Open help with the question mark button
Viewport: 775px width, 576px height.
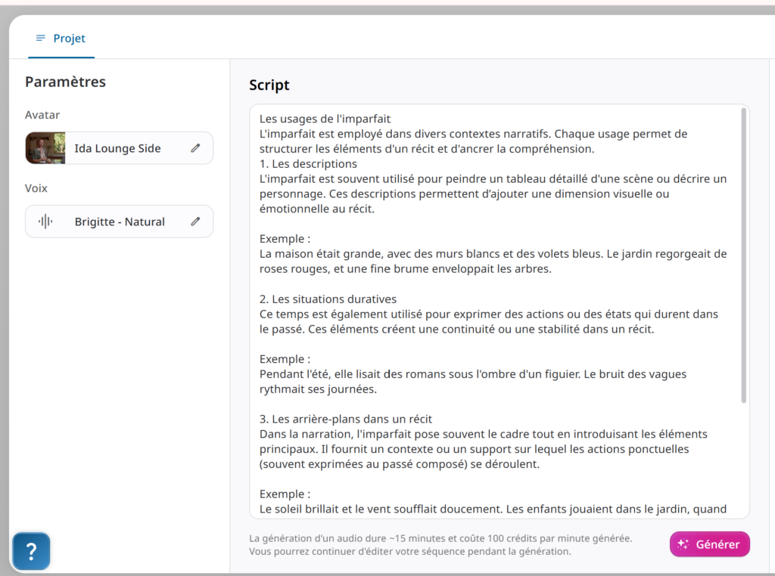(31, 551)
